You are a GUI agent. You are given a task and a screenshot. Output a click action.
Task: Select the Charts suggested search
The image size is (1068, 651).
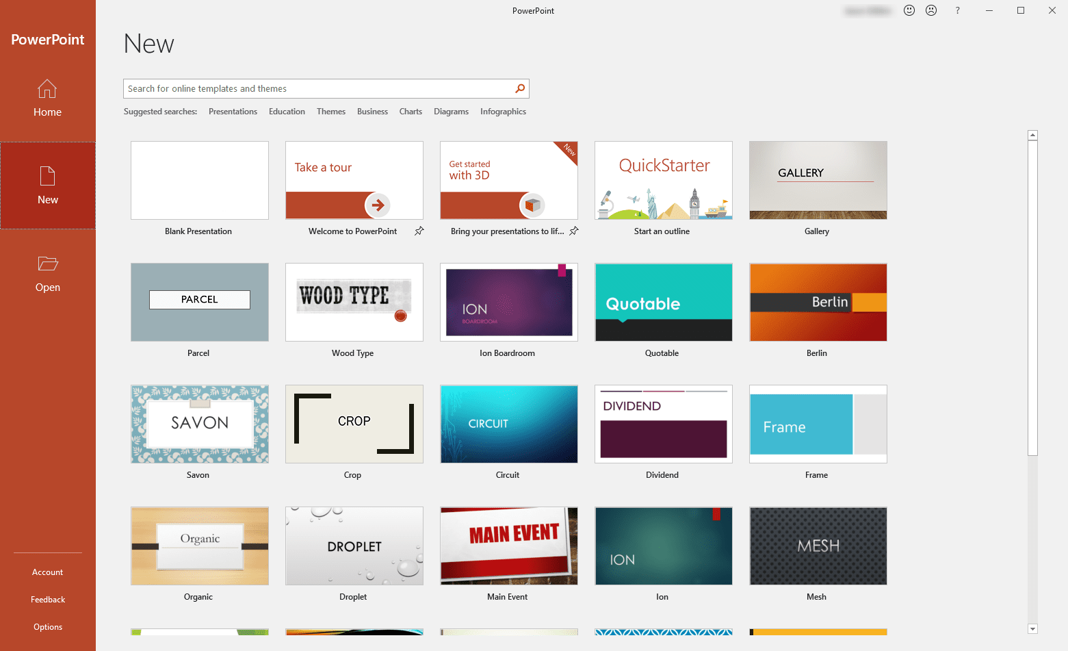[411, 111]
